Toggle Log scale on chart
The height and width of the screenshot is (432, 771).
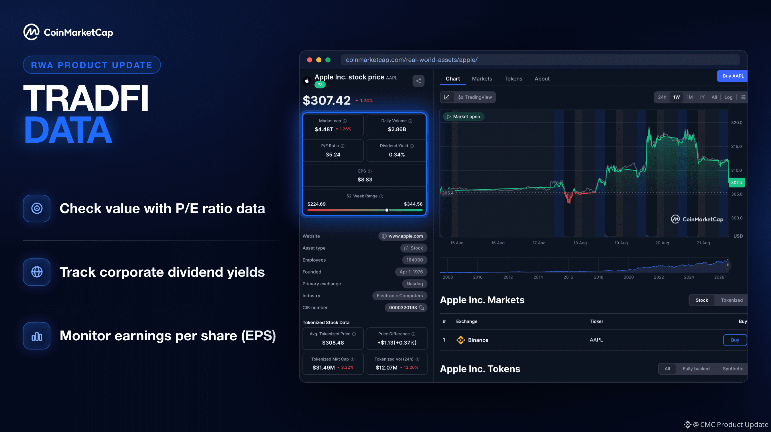pos(728,97)
